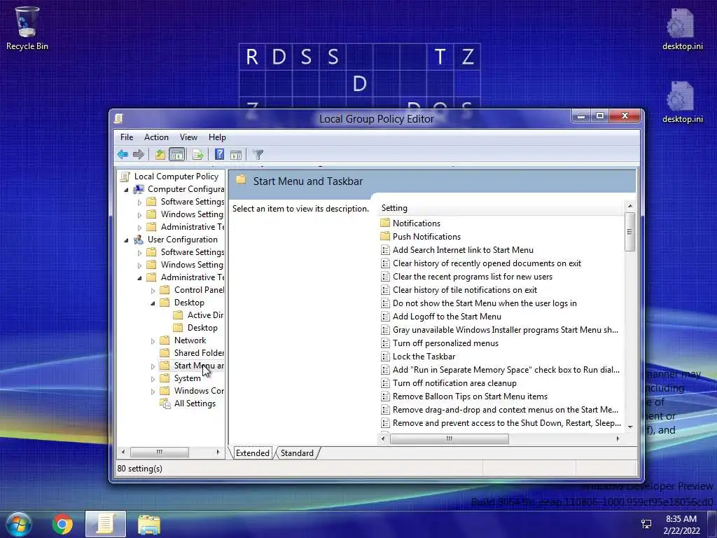Select 'Clear history of recently opened documents on exit'
The image size is (717, 538).
pyautogui.click(x=487, y=263)
